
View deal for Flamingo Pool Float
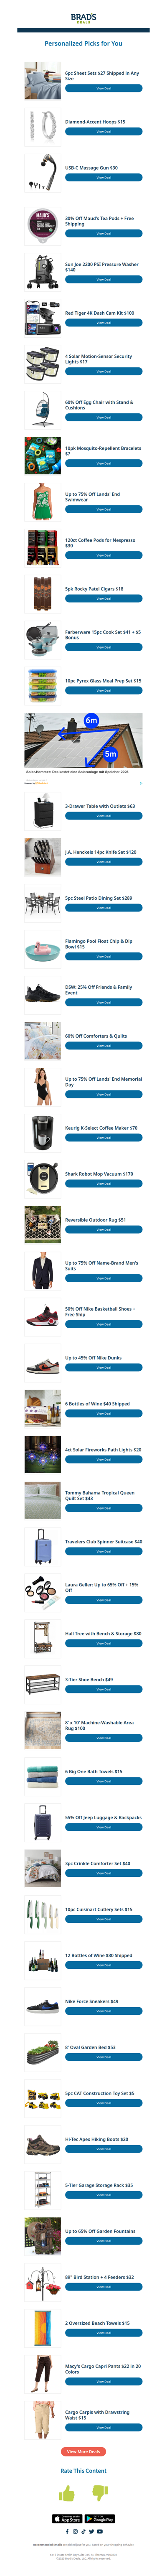tap(103, 956)
